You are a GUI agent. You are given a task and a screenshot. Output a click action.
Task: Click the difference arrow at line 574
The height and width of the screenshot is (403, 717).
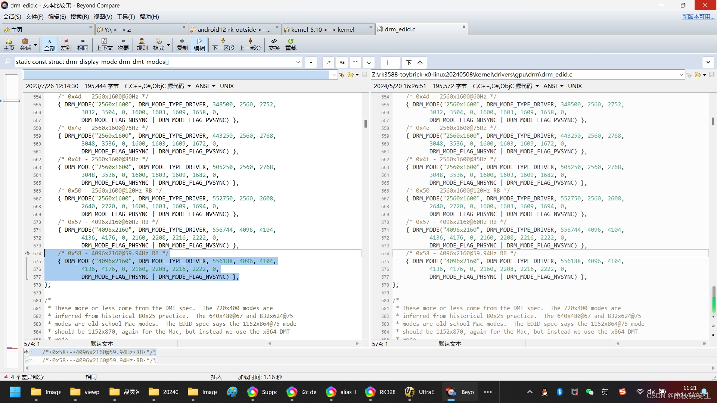pos(27,253)
